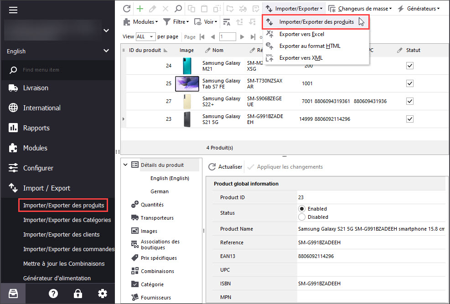Open the Voir dropdown
450x304 pixels.
tap(206, 22)
